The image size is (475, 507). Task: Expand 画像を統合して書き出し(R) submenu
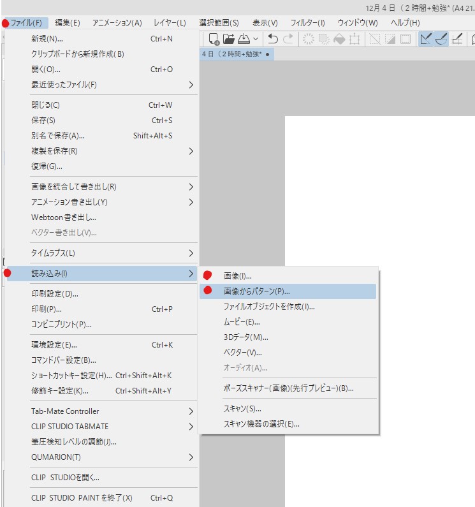pyautogui.click(x=102, y=187)
